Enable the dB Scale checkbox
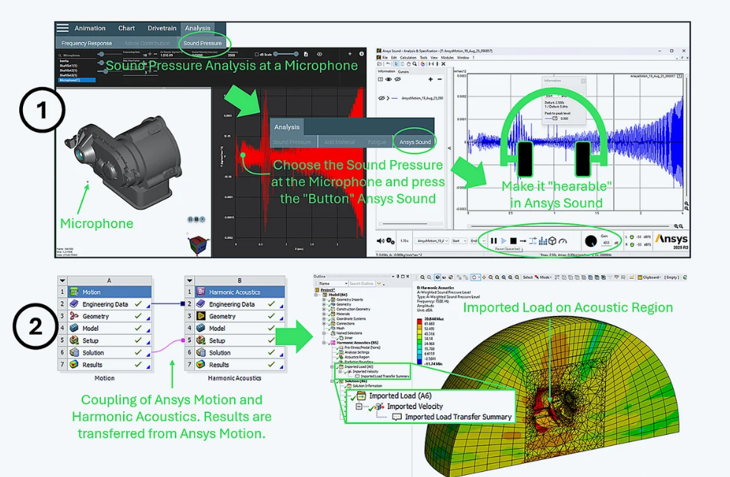 [x=257, y=54]
